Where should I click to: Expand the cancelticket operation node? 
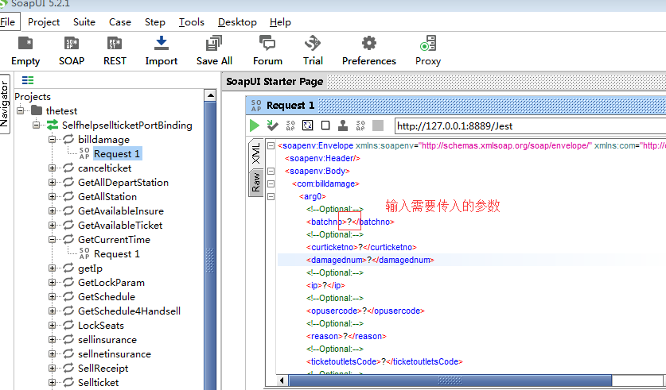pos(52,168)
